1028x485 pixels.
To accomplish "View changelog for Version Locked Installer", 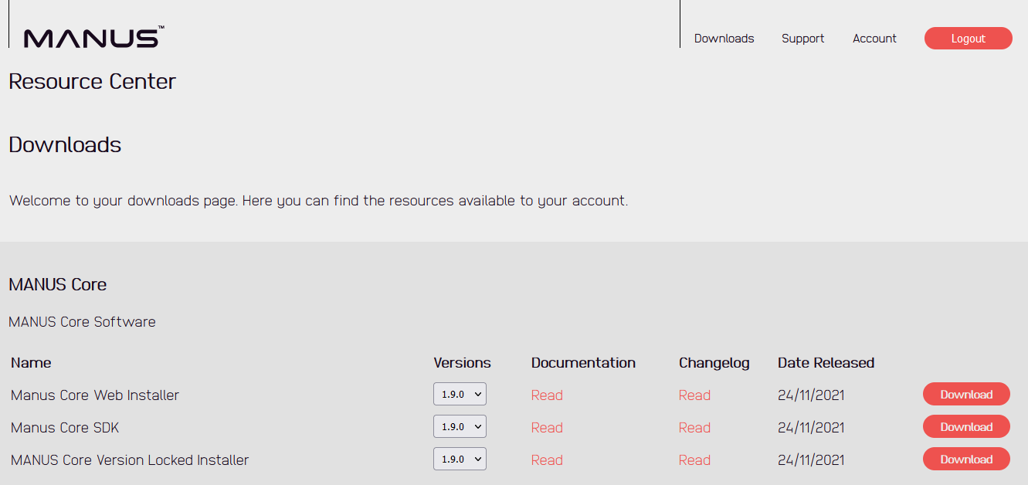I will 694,460.
